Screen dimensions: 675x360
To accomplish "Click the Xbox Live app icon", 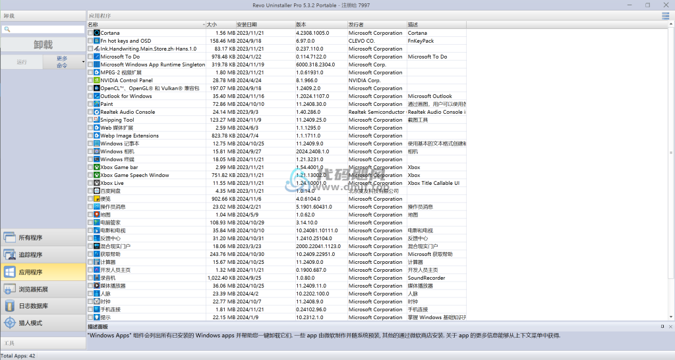I will point(97,183).
